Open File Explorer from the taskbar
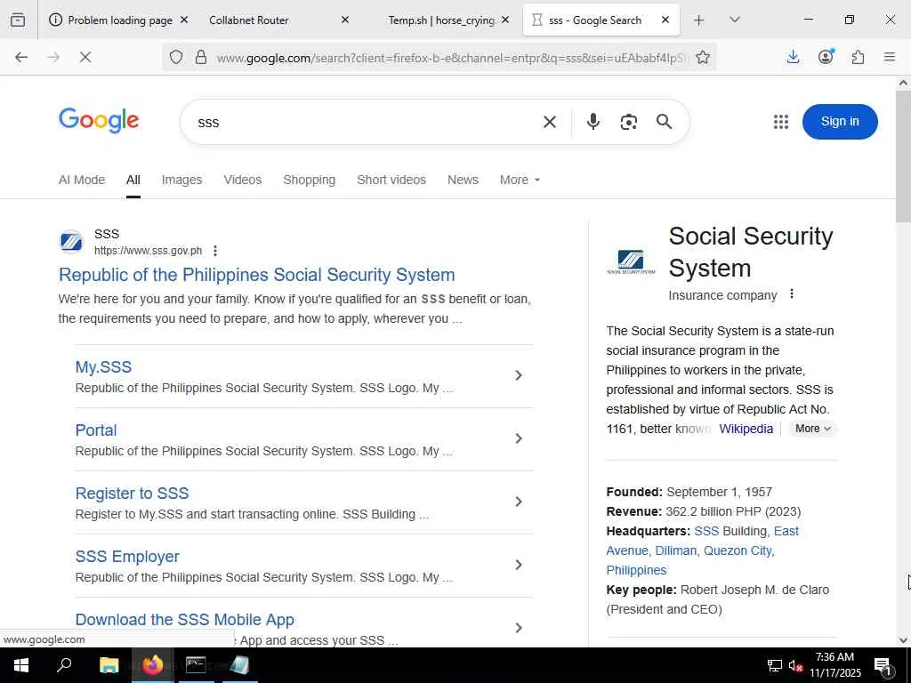The image size is (911, 683). (x=109, y=665)
